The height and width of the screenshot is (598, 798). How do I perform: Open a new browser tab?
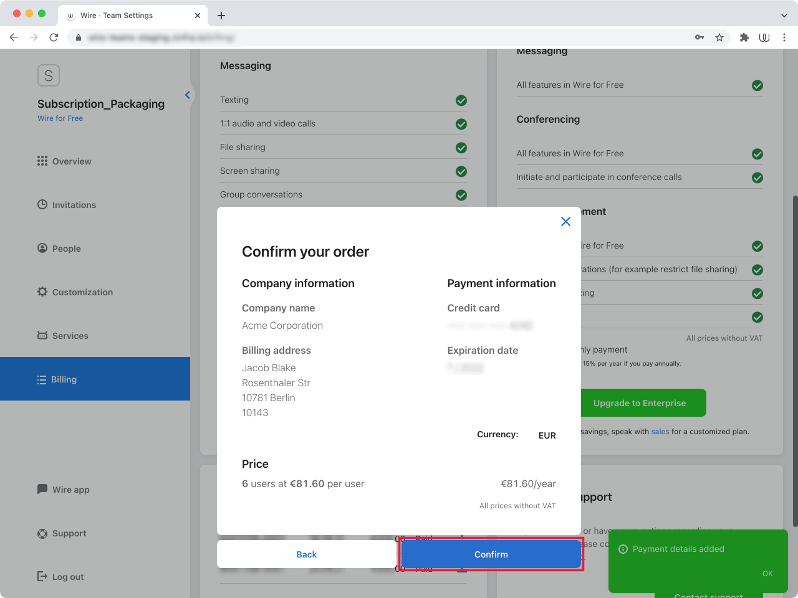[221, 16]
